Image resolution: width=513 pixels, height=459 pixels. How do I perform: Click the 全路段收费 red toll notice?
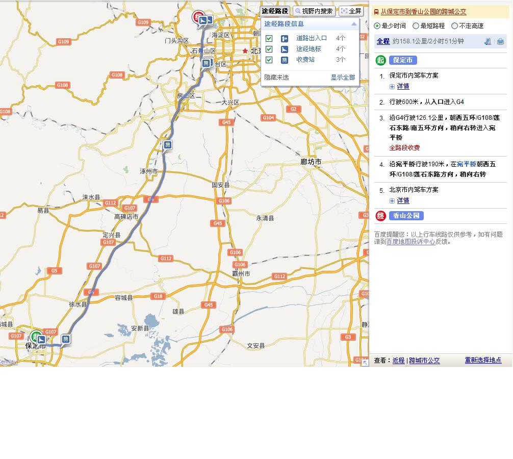404,147
